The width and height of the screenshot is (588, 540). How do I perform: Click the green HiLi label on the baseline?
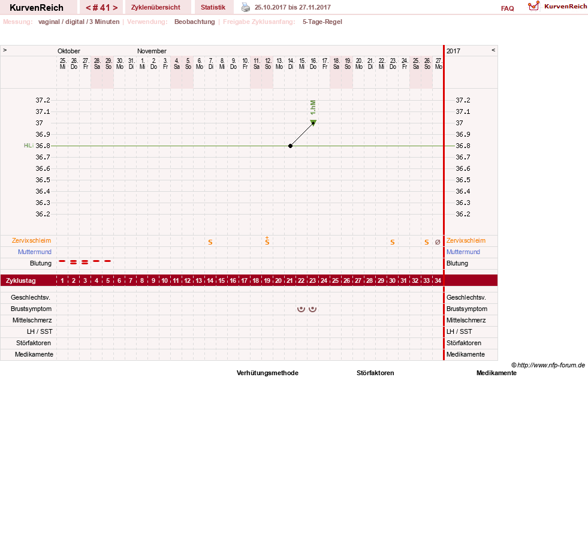point(29,146)
